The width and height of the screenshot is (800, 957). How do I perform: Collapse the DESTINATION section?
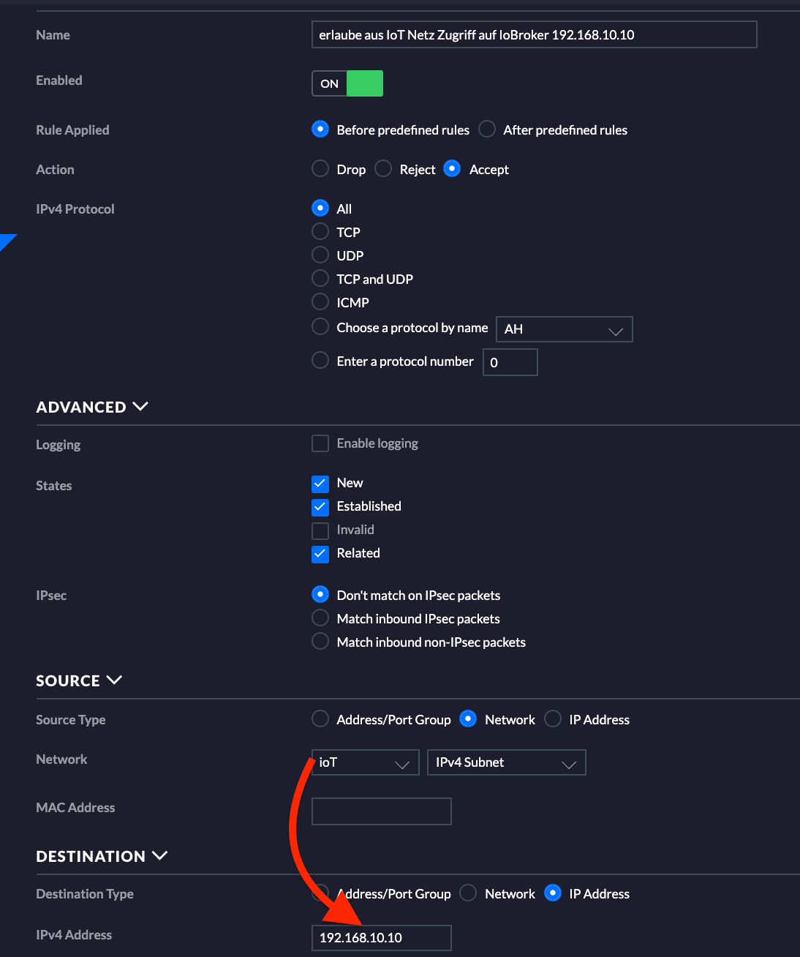click(102, 856)
